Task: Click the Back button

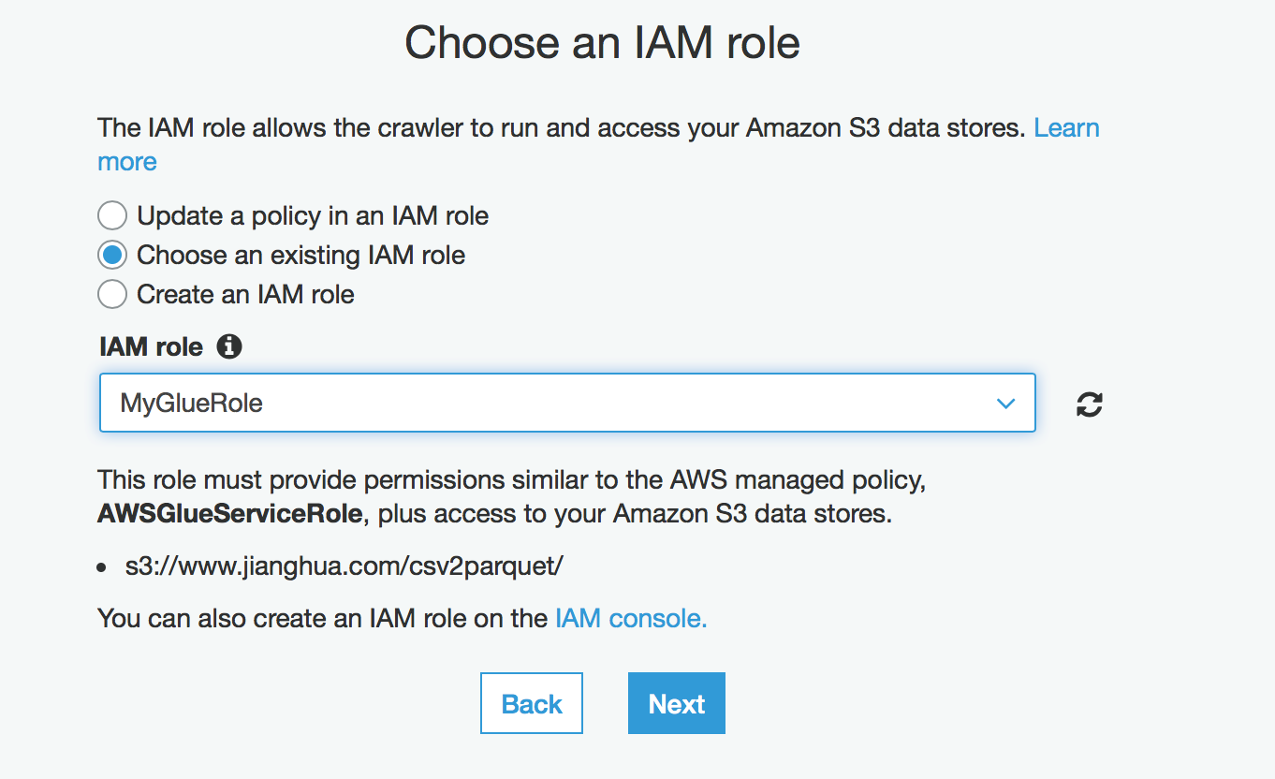Action: point(531,703)
